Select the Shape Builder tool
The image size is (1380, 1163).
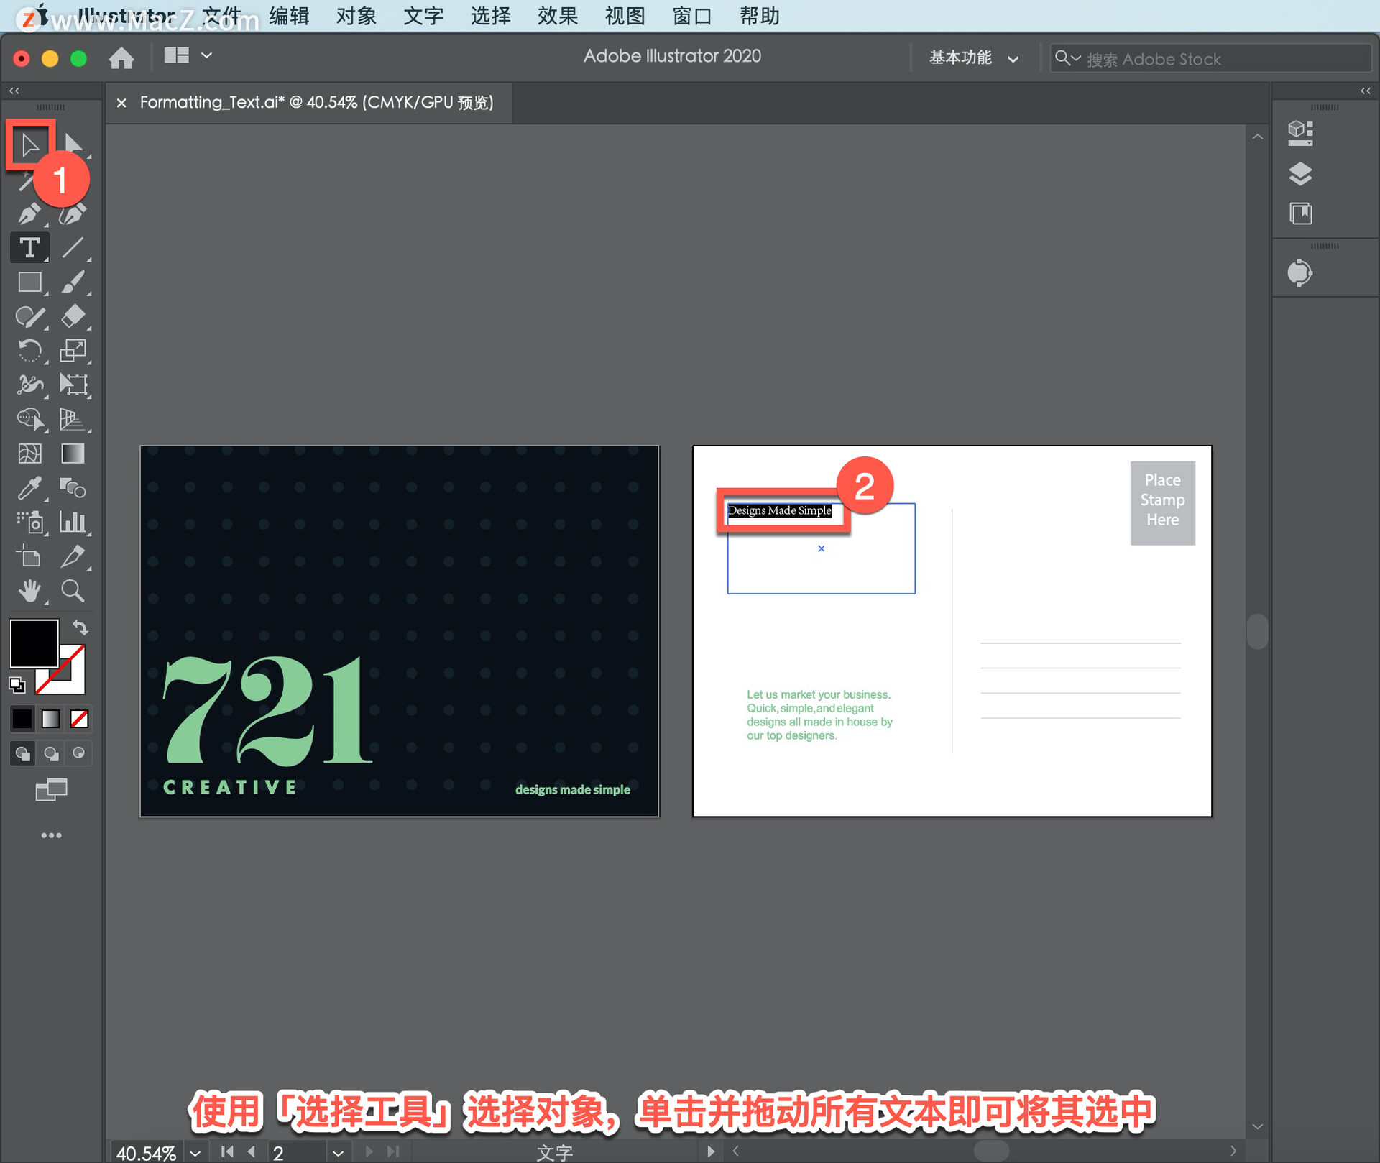click(29, 419)
